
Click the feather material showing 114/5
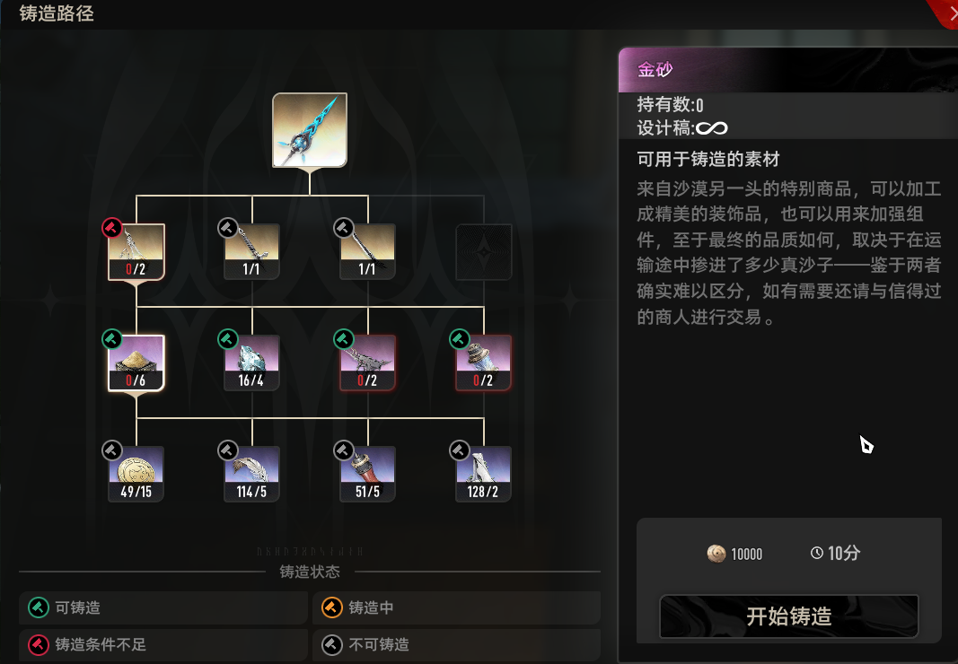point(251,474)
